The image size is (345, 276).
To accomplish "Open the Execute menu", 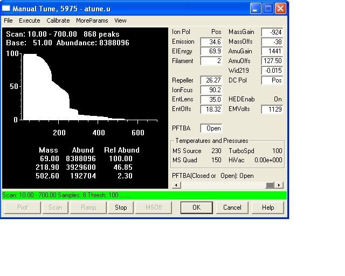I will coord(30,20).
